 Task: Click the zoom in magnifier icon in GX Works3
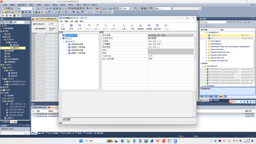click(x=114, y=8)
